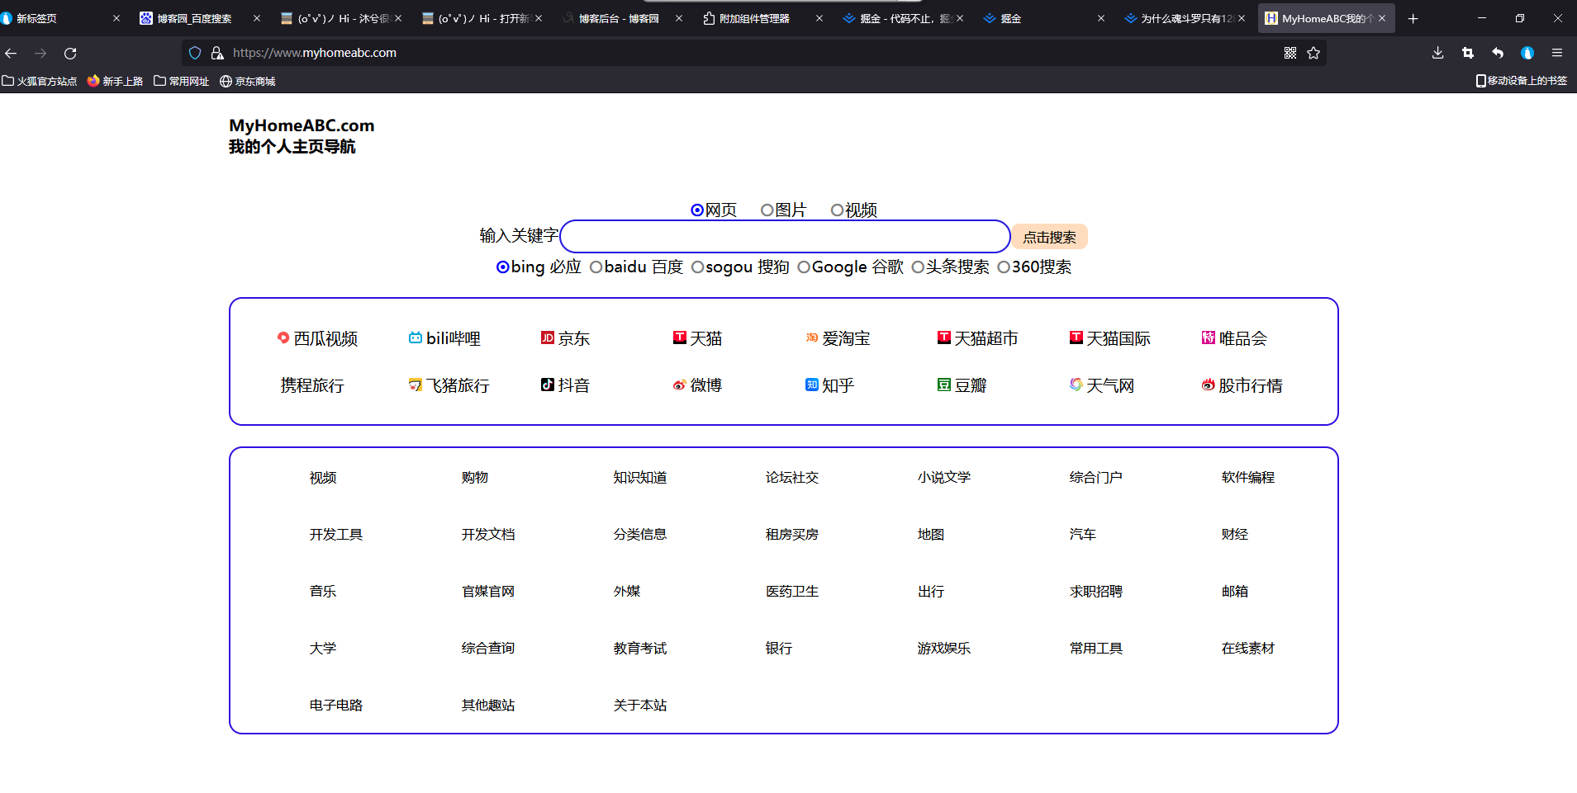
Task: Open 知乎 shortcut
Action: pos(830,385)
